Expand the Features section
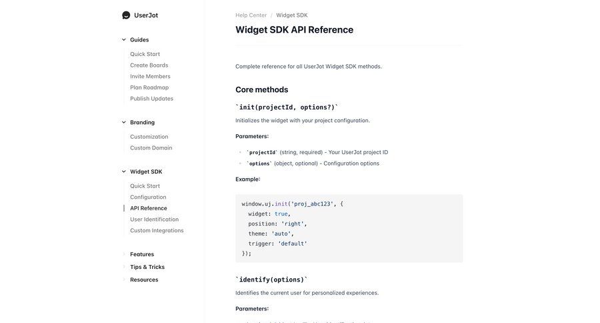This screenshot has height=323, width=600. coord(141,254)
